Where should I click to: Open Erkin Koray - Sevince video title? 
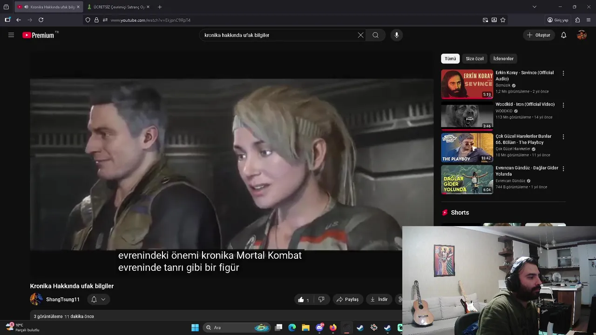pos(525,76)
